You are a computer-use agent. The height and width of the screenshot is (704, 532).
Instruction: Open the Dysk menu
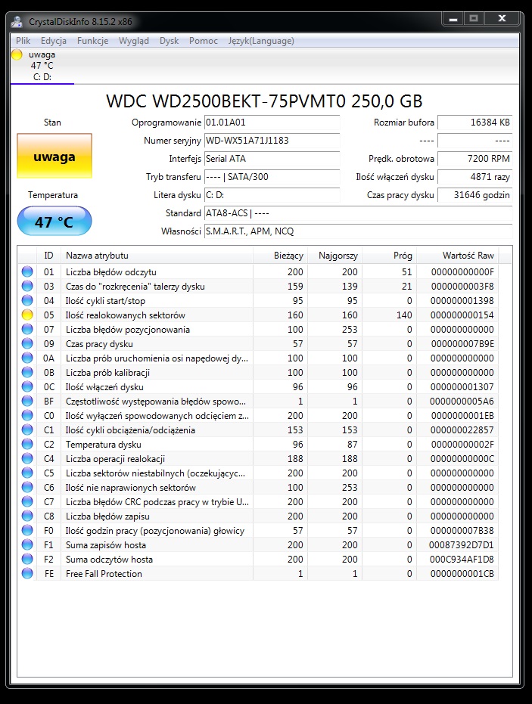click(169, 41)
